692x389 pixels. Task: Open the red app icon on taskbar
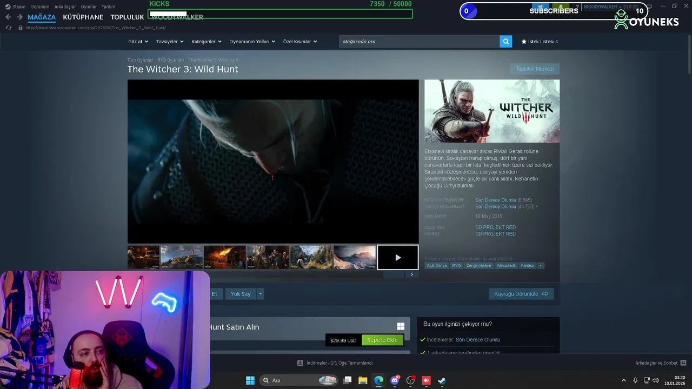tap(426, 380)
